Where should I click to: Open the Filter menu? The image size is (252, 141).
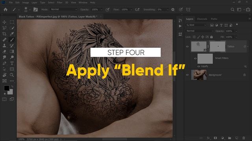59,3
